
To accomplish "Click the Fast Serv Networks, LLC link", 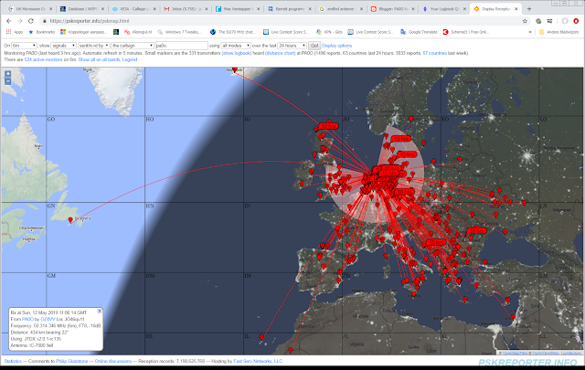I will tap(258, 361).
